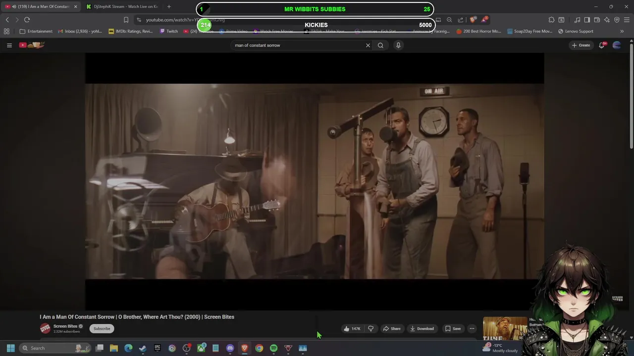Open site settings icon beside URL
The width and height of the screenshot is (634, 356).
click(139, 20)
